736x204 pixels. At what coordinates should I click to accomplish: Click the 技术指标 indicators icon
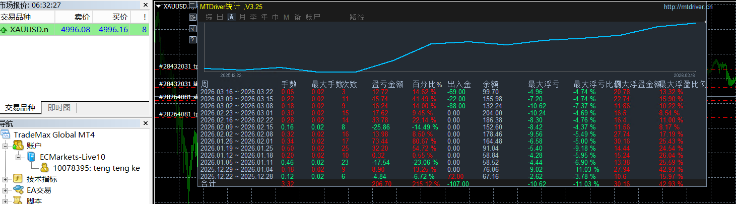tap(18, 179)
